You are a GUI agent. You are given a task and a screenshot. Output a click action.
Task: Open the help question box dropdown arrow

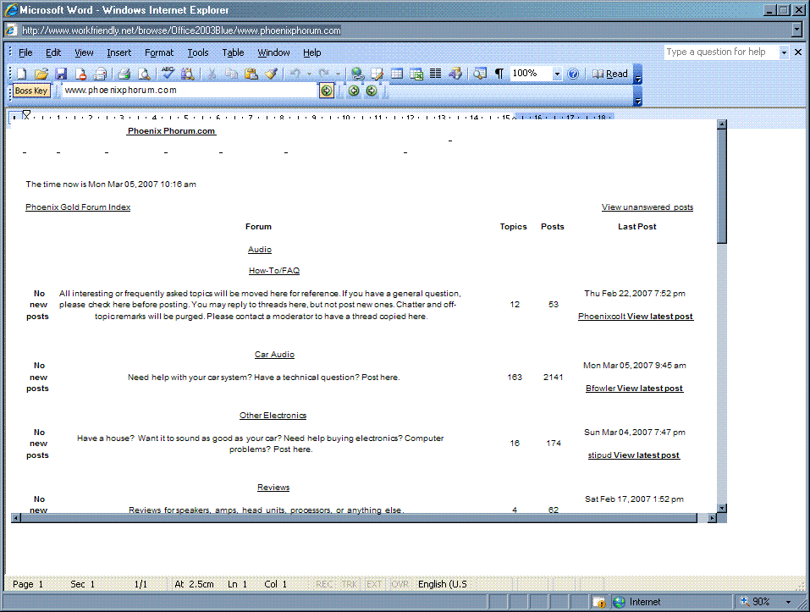[x=784, y=52]
